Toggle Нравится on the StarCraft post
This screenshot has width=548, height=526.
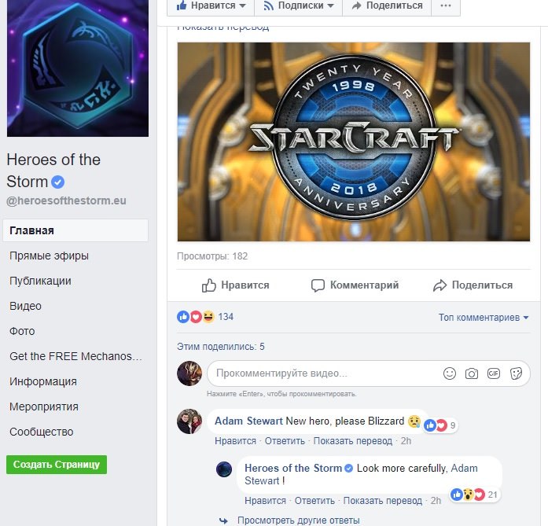236,285
